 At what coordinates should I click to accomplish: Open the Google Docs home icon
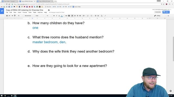point(2,11)
